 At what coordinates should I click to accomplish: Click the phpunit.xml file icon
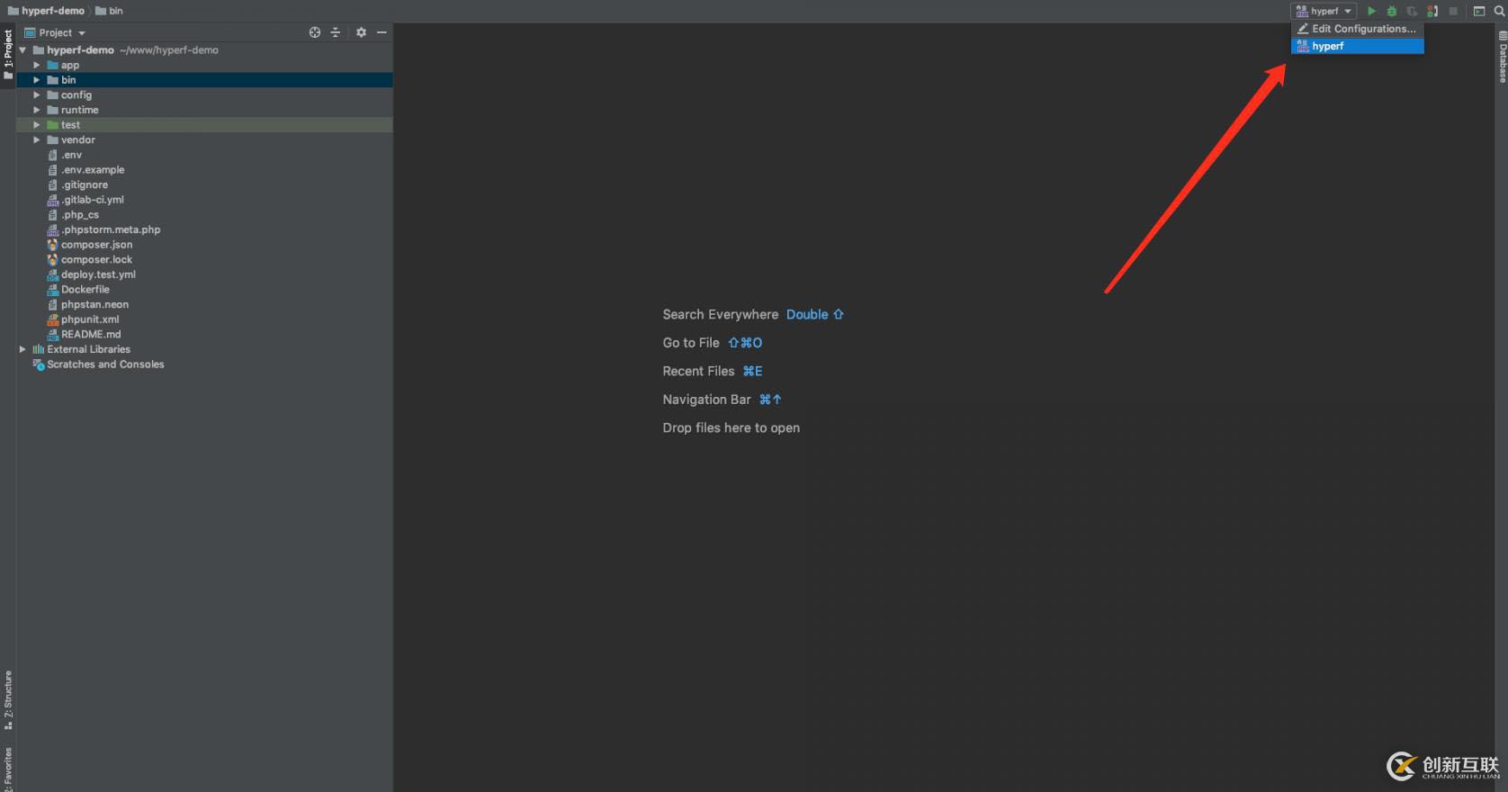click(x=52, y=319)
